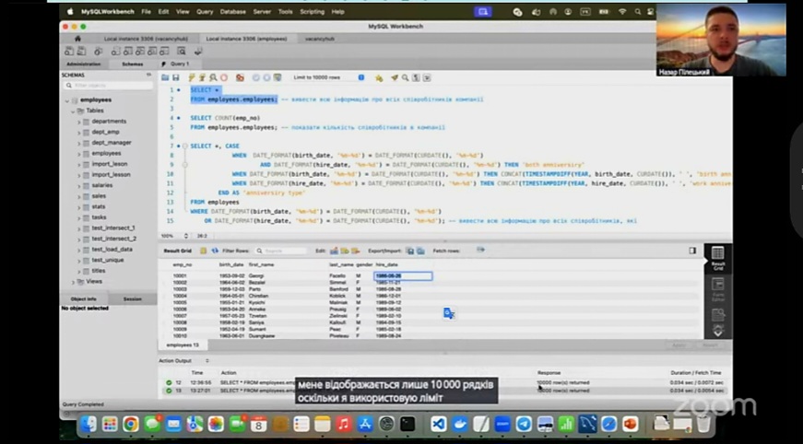The image size is (803, 444).
Task: Click the Execute query lightning bolt icon
Action: click(192, 77)
